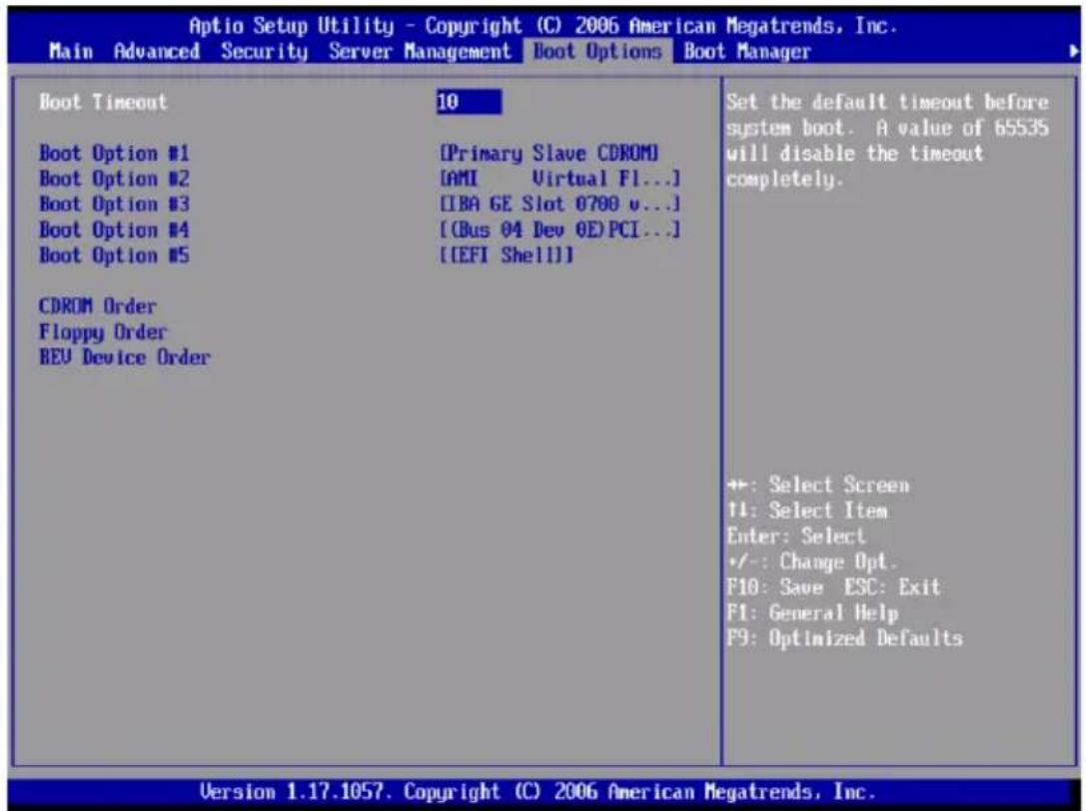Click the F10: Save hint
Screen dimensions: 1086x811
775,587
